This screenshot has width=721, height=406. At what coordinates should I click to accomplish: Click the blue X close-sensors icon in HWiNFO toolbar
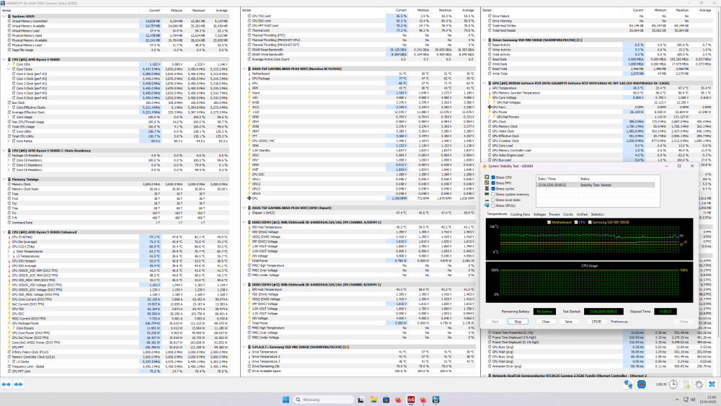click(712, 384)
